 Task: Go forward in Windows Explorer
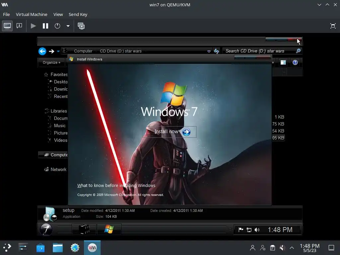[x=51, y=51]
